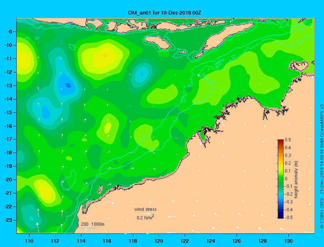Click the CSIRO 2019 copyright text
This screenshot has height=247, width=324.
coord(322,214)
